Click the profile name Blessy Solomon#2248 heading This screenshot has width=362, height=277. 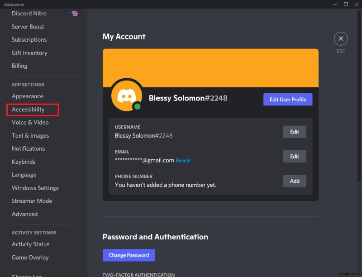pyautogui.click(x=188, y=98)
